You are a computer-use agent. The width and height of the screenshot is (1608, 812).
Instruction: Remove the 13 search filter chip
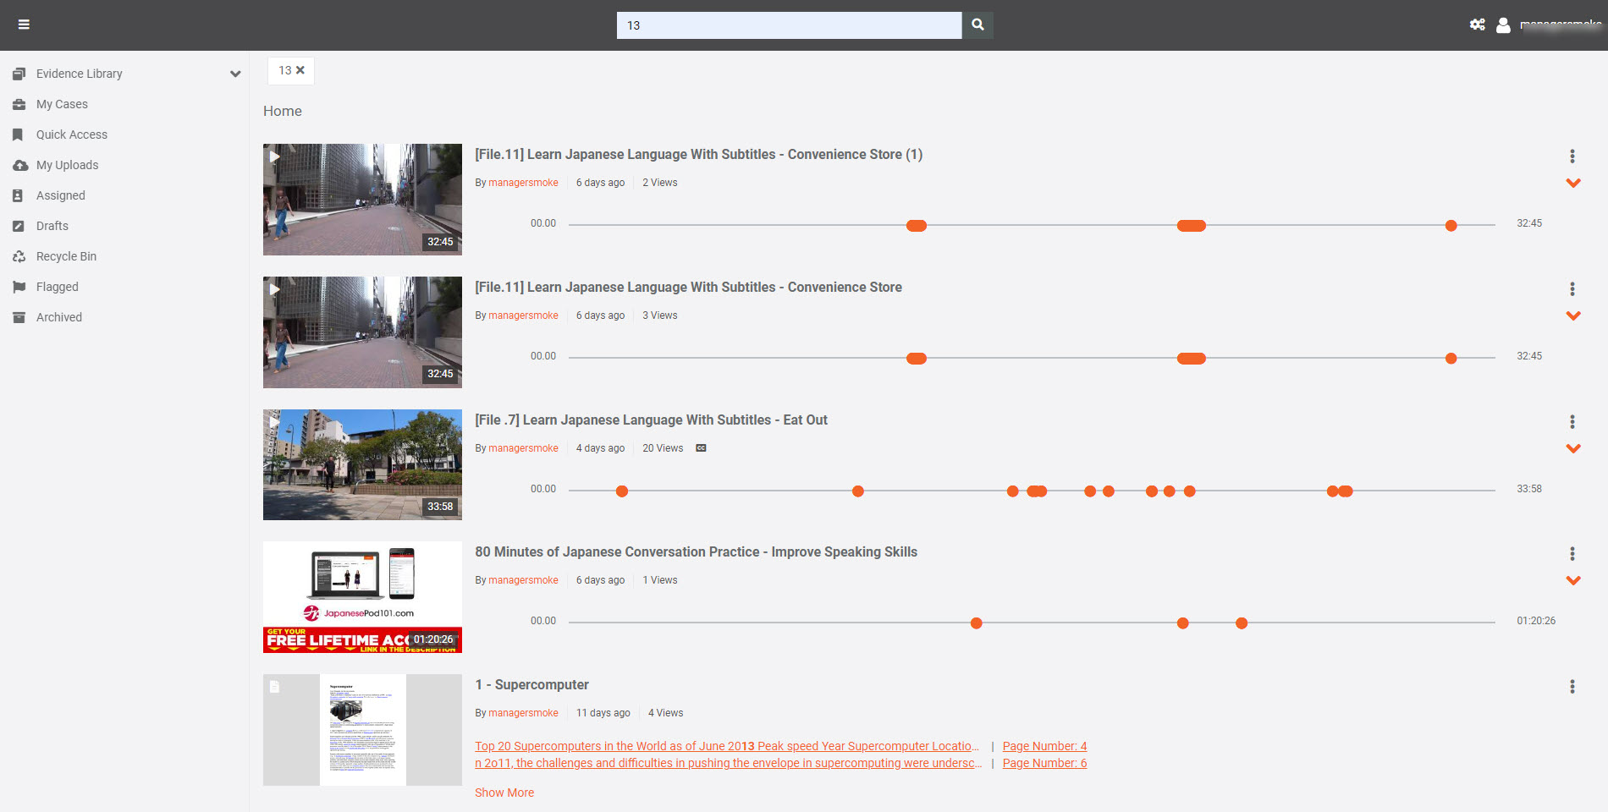click(x=300, y=70)
